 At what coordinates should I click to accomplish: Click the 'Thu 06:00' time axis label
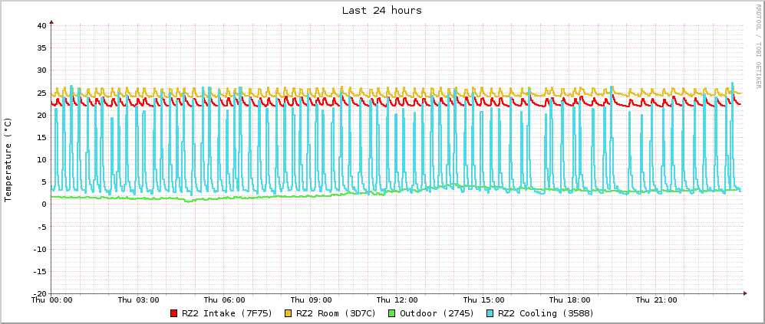pyautogui.click(x=224, y=300)
